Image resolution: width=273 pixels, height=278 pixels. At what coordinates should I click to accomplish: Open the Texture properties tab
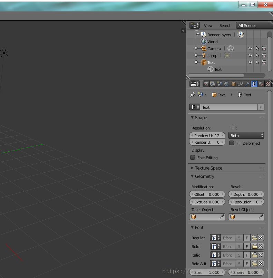[x=268, y=84]
